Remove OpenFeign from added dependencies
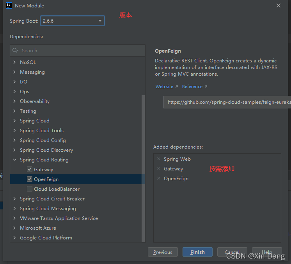Viewport: 291px width, 264px height. tap(159, 178)
